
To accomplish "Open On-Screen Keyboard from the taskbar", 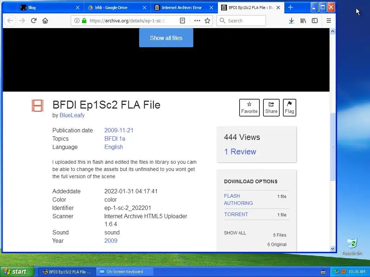I will [125, 272].
